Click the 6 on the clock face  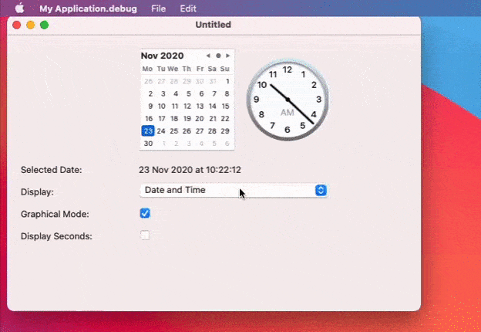(x=287, y=130)
